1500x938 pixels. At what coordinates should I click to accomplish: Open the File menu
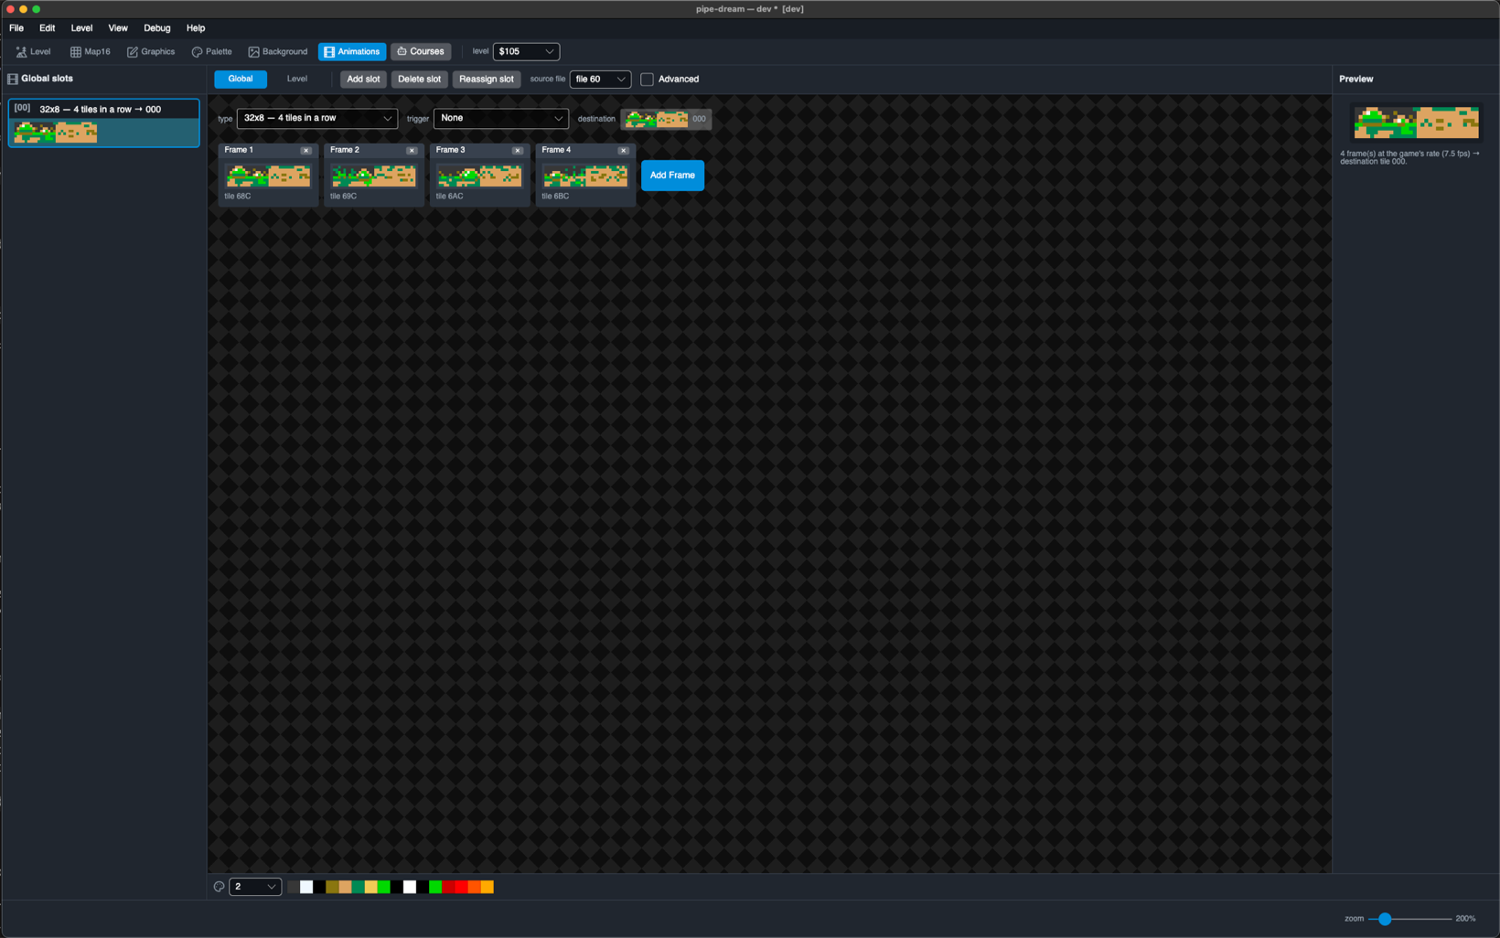pyautogui.click(x=16, y=28)
